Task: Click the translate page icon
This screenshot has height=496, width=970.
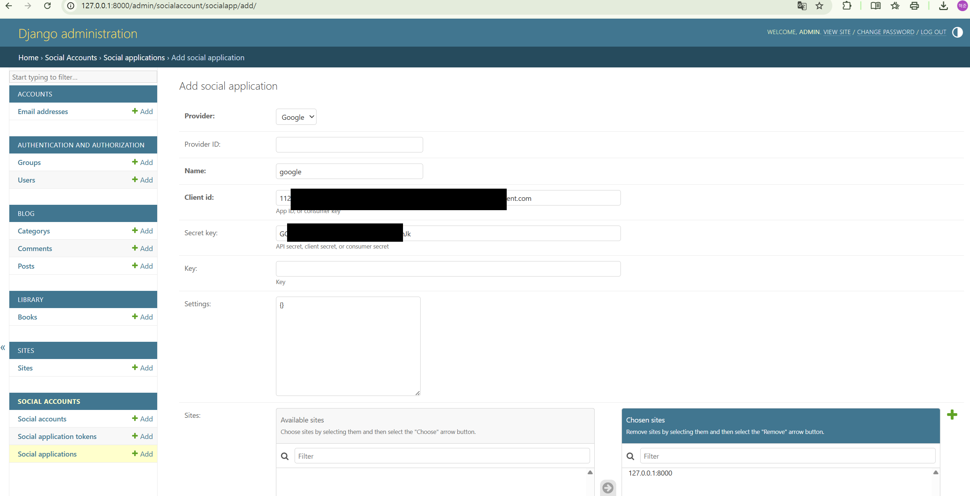Action: pyautogui.click(x=802, y=6)
